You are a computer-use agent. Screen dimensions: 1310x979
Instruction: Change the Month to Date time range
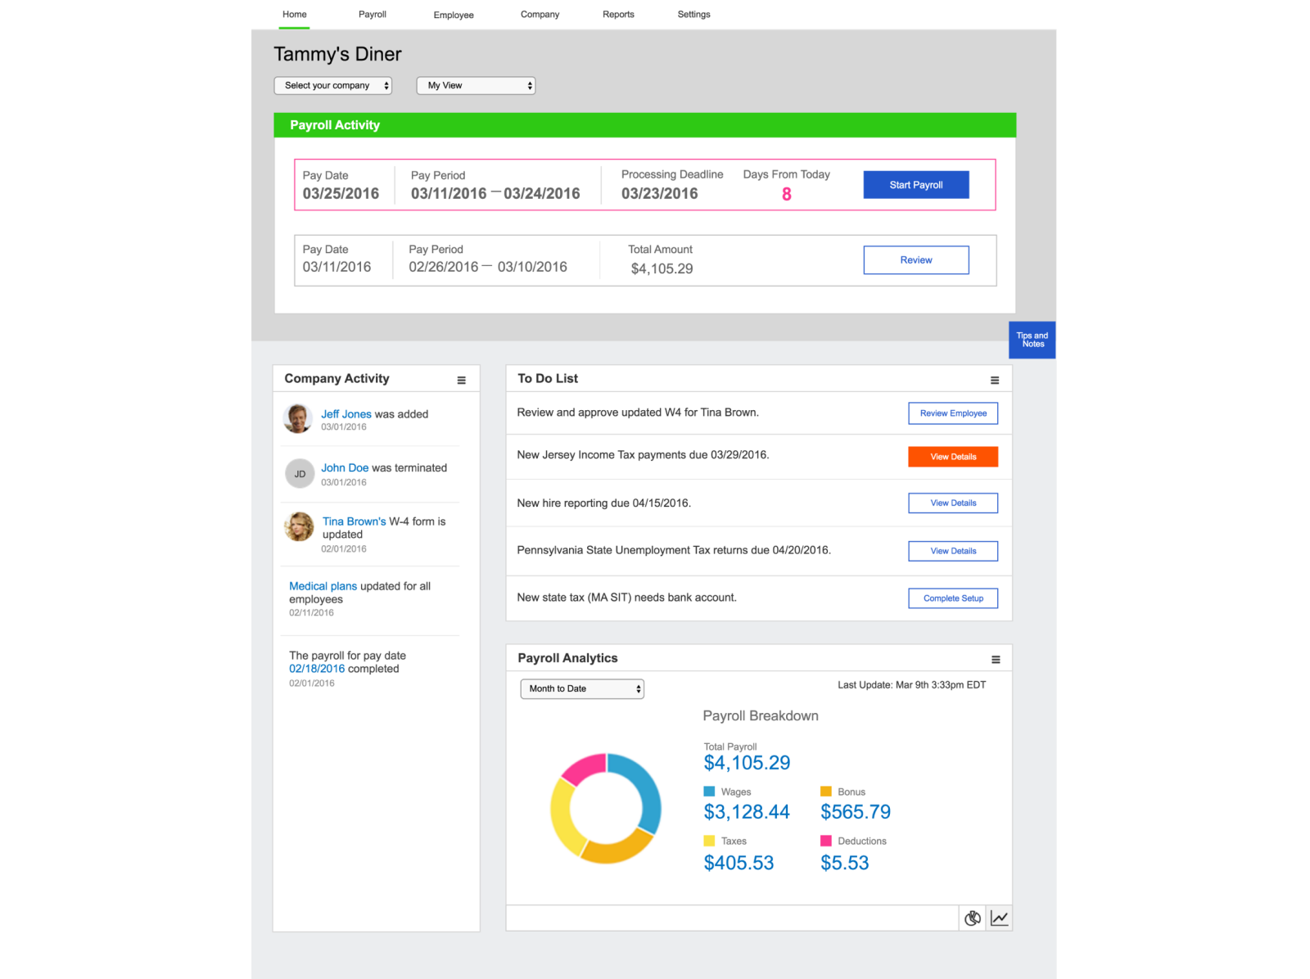[581, 688]
